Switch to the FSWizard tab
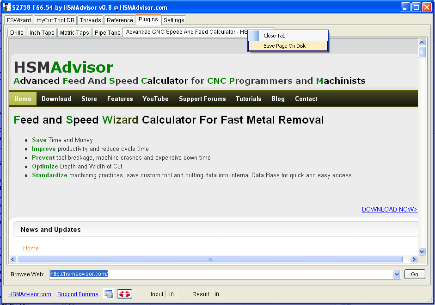 pos(18,20)
